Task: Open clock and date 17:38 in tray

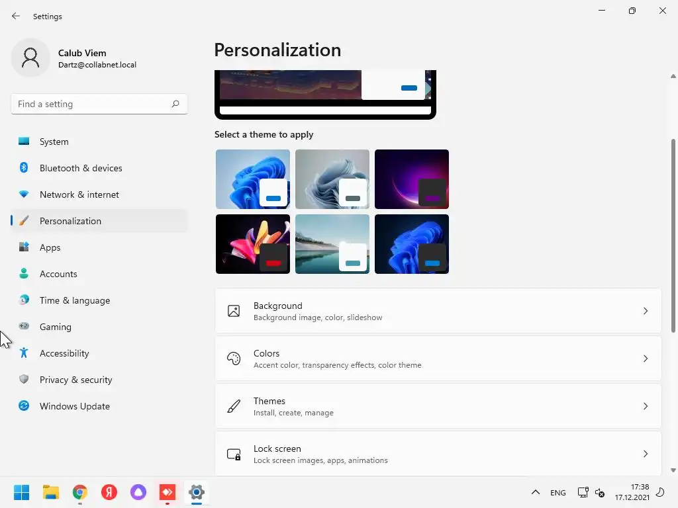Action: click(632, 492)
